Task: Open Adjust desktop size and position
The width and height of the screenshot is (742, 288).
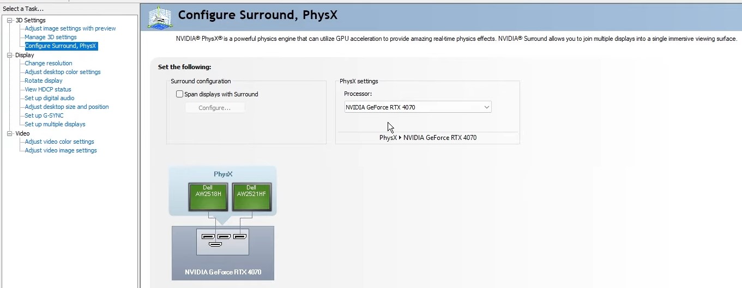Action: click(67, 107)
